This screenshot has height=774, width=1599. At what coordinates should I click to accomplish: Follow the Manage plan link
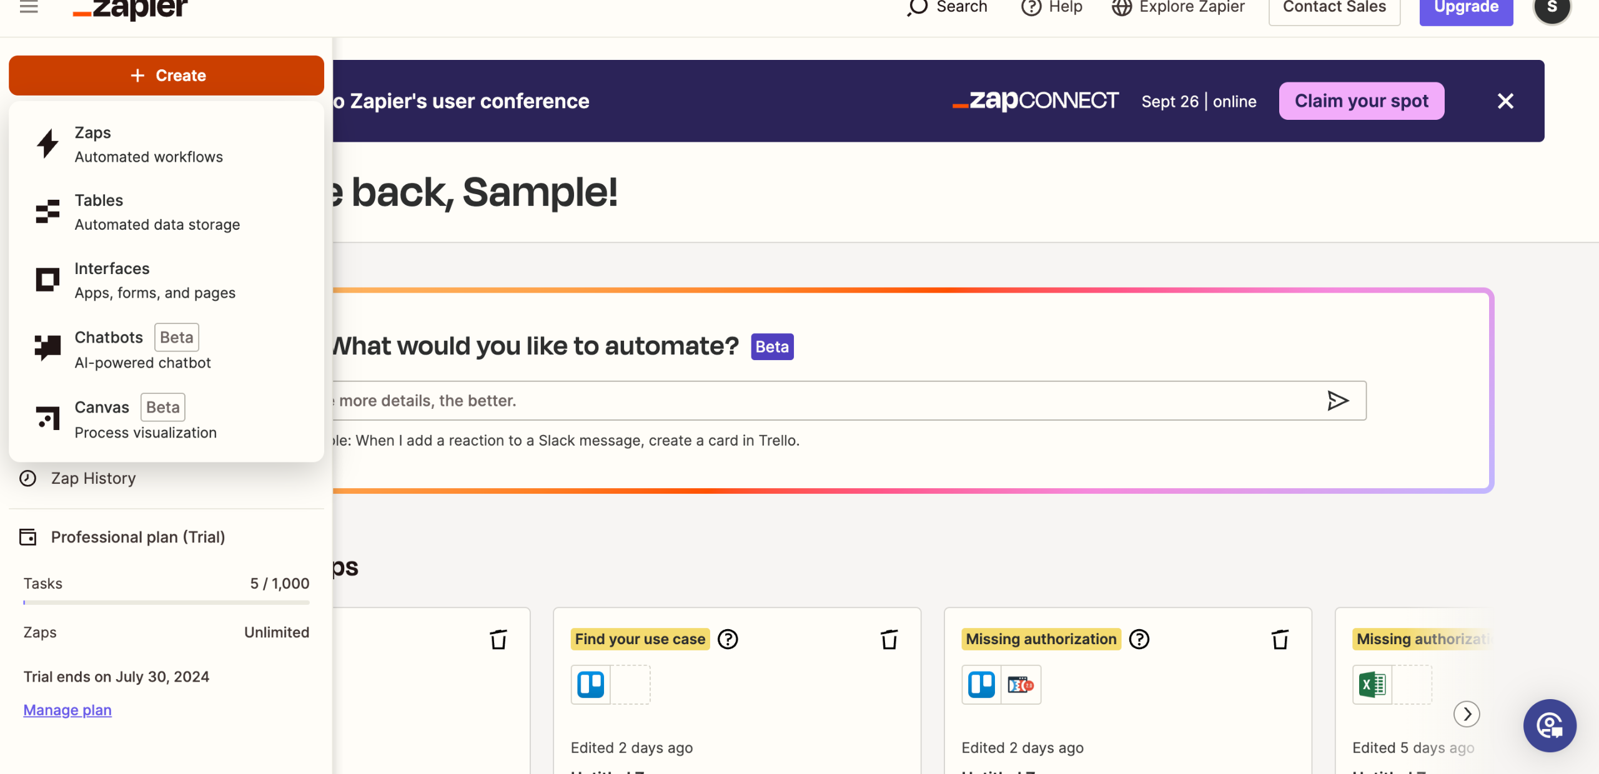click(67, 710)
